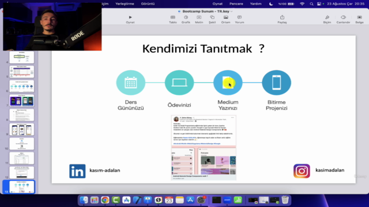Show the battery status
The height and width of the screenshot is (207, 369).
pos(286,4)
